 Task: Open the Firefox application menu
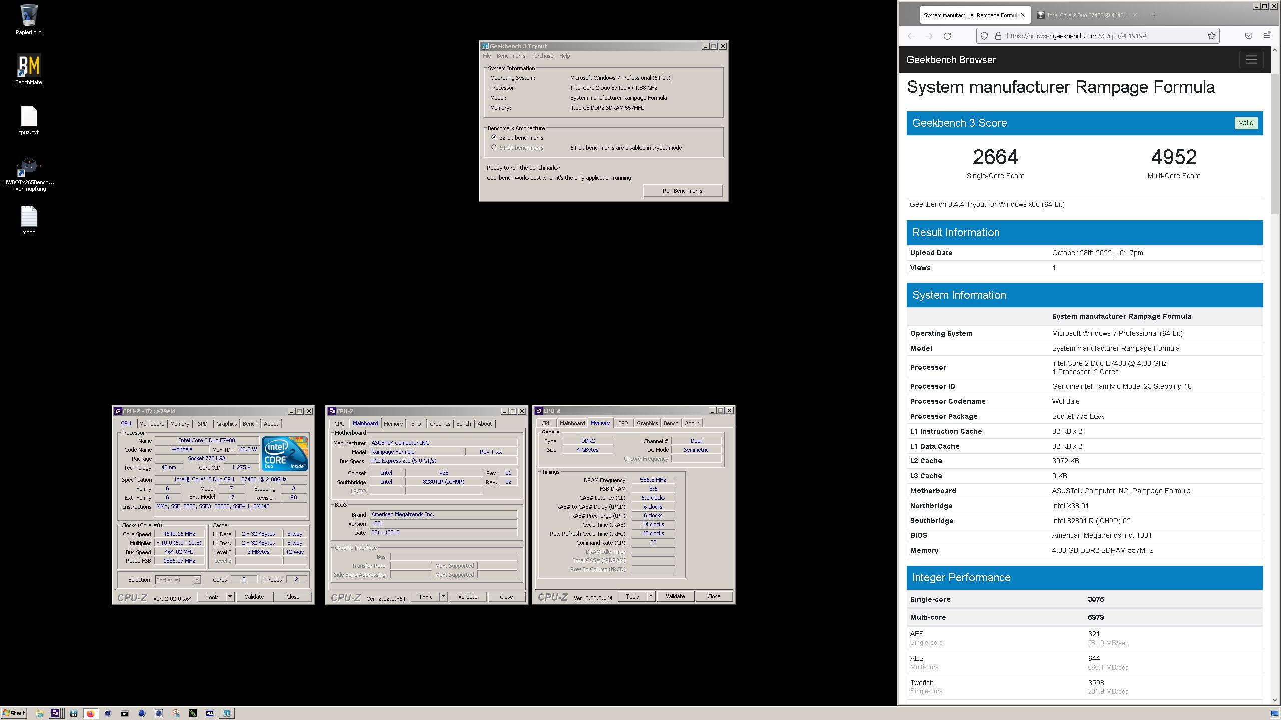point(1267,36)
